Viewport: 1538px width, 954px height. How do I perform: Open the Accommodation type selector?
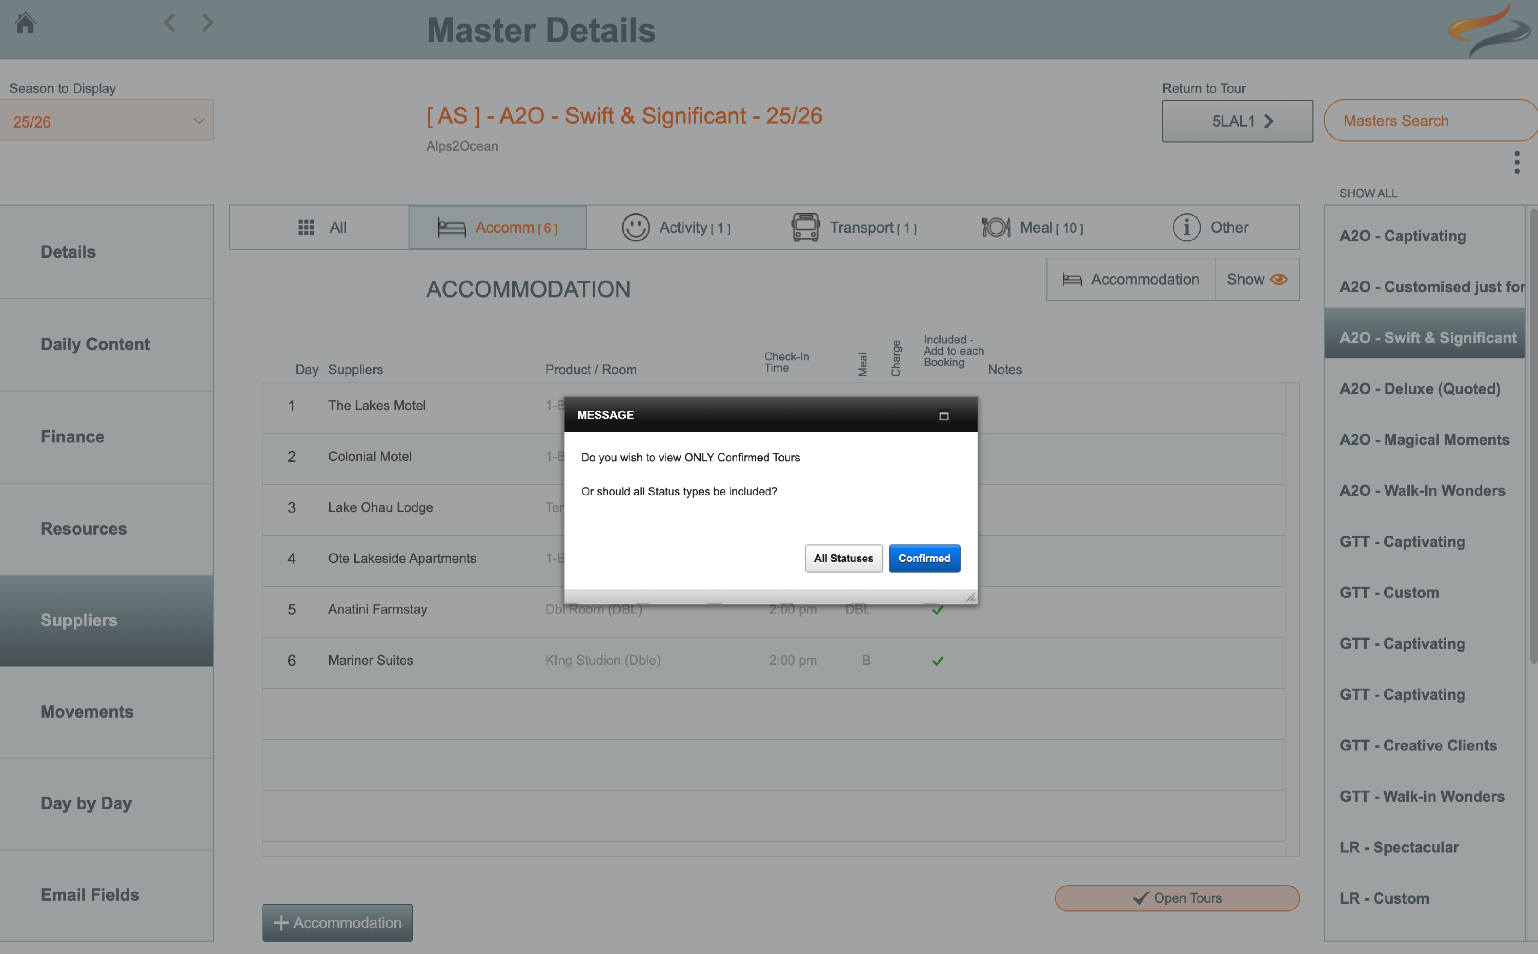tap(1131, 279)
